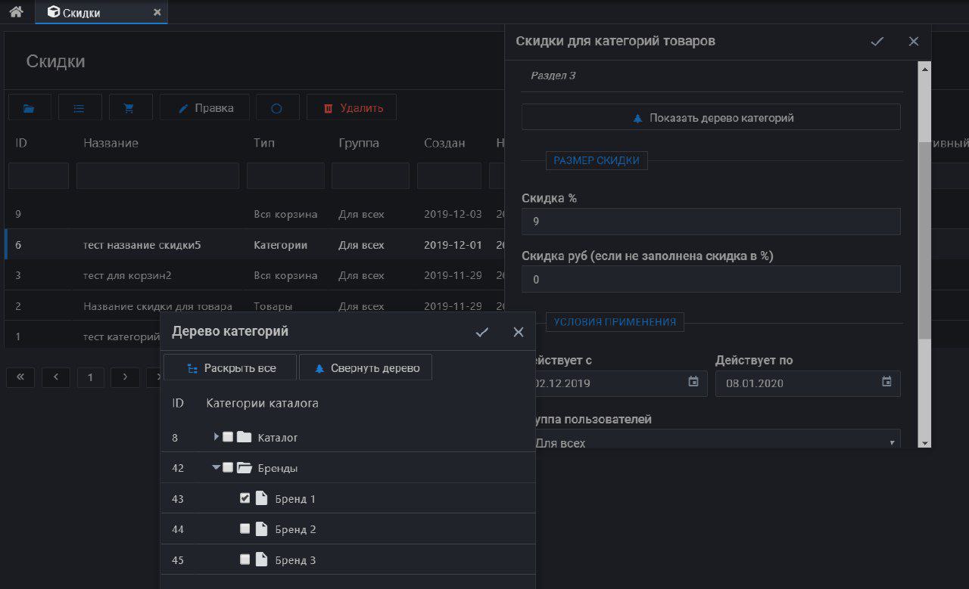Click the Бренд 3 file icon
Screen dimensions: 969x589
[x=261, y=560]
